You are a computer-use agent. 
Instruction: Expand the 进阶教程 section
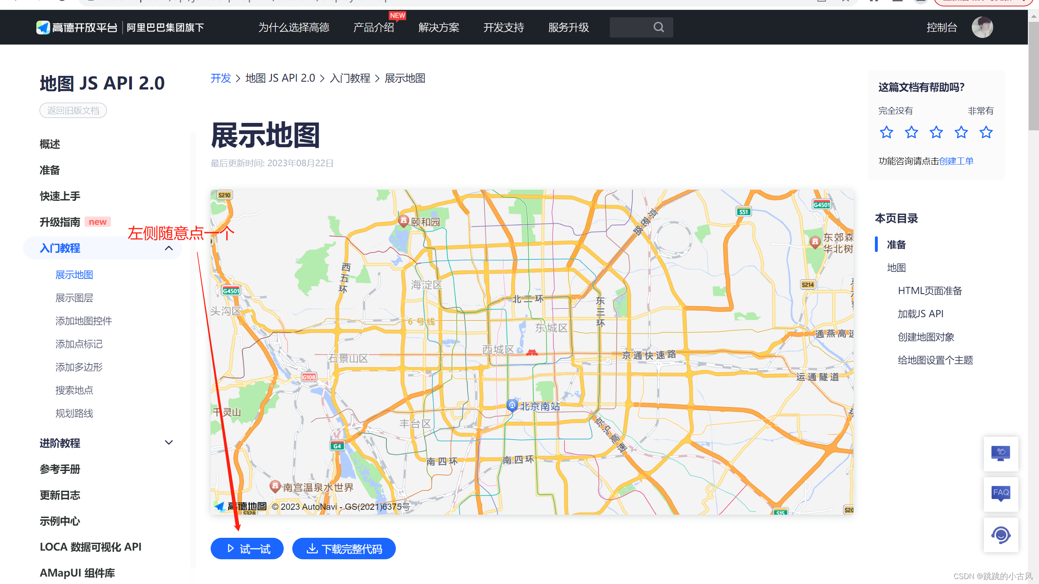pyautogui.click(x=169, y=443)
